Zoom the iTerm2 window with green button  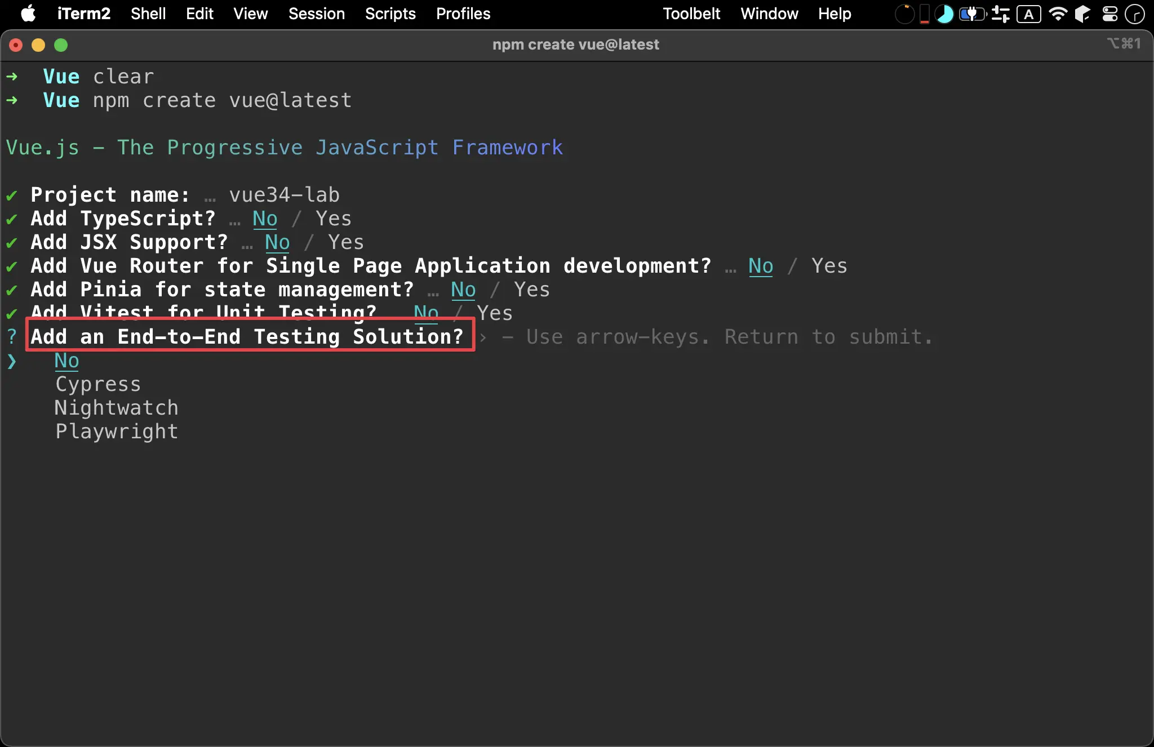(61, 45)
